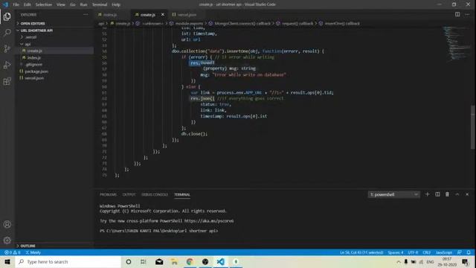Expand the .vercel folder
Viewport: 476px width, 268px height.
(x=31, y=37)
